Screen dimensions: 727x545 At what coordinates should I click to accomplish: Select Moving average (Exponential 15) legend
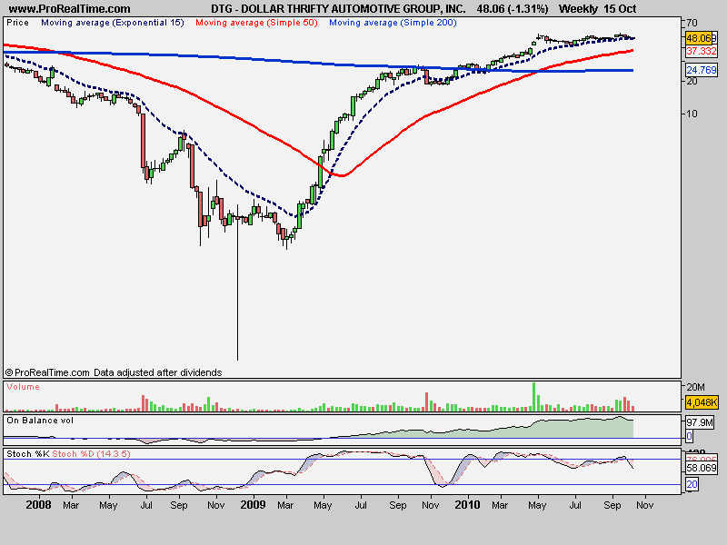(x=113, y=23)
